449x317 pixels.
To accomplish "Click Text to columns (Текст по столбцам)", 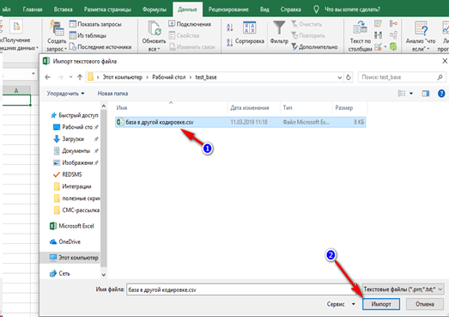I will 361,36.
